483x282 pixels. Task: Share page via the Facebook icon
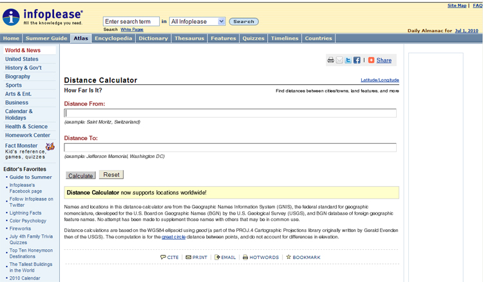(x=357, y=60)
